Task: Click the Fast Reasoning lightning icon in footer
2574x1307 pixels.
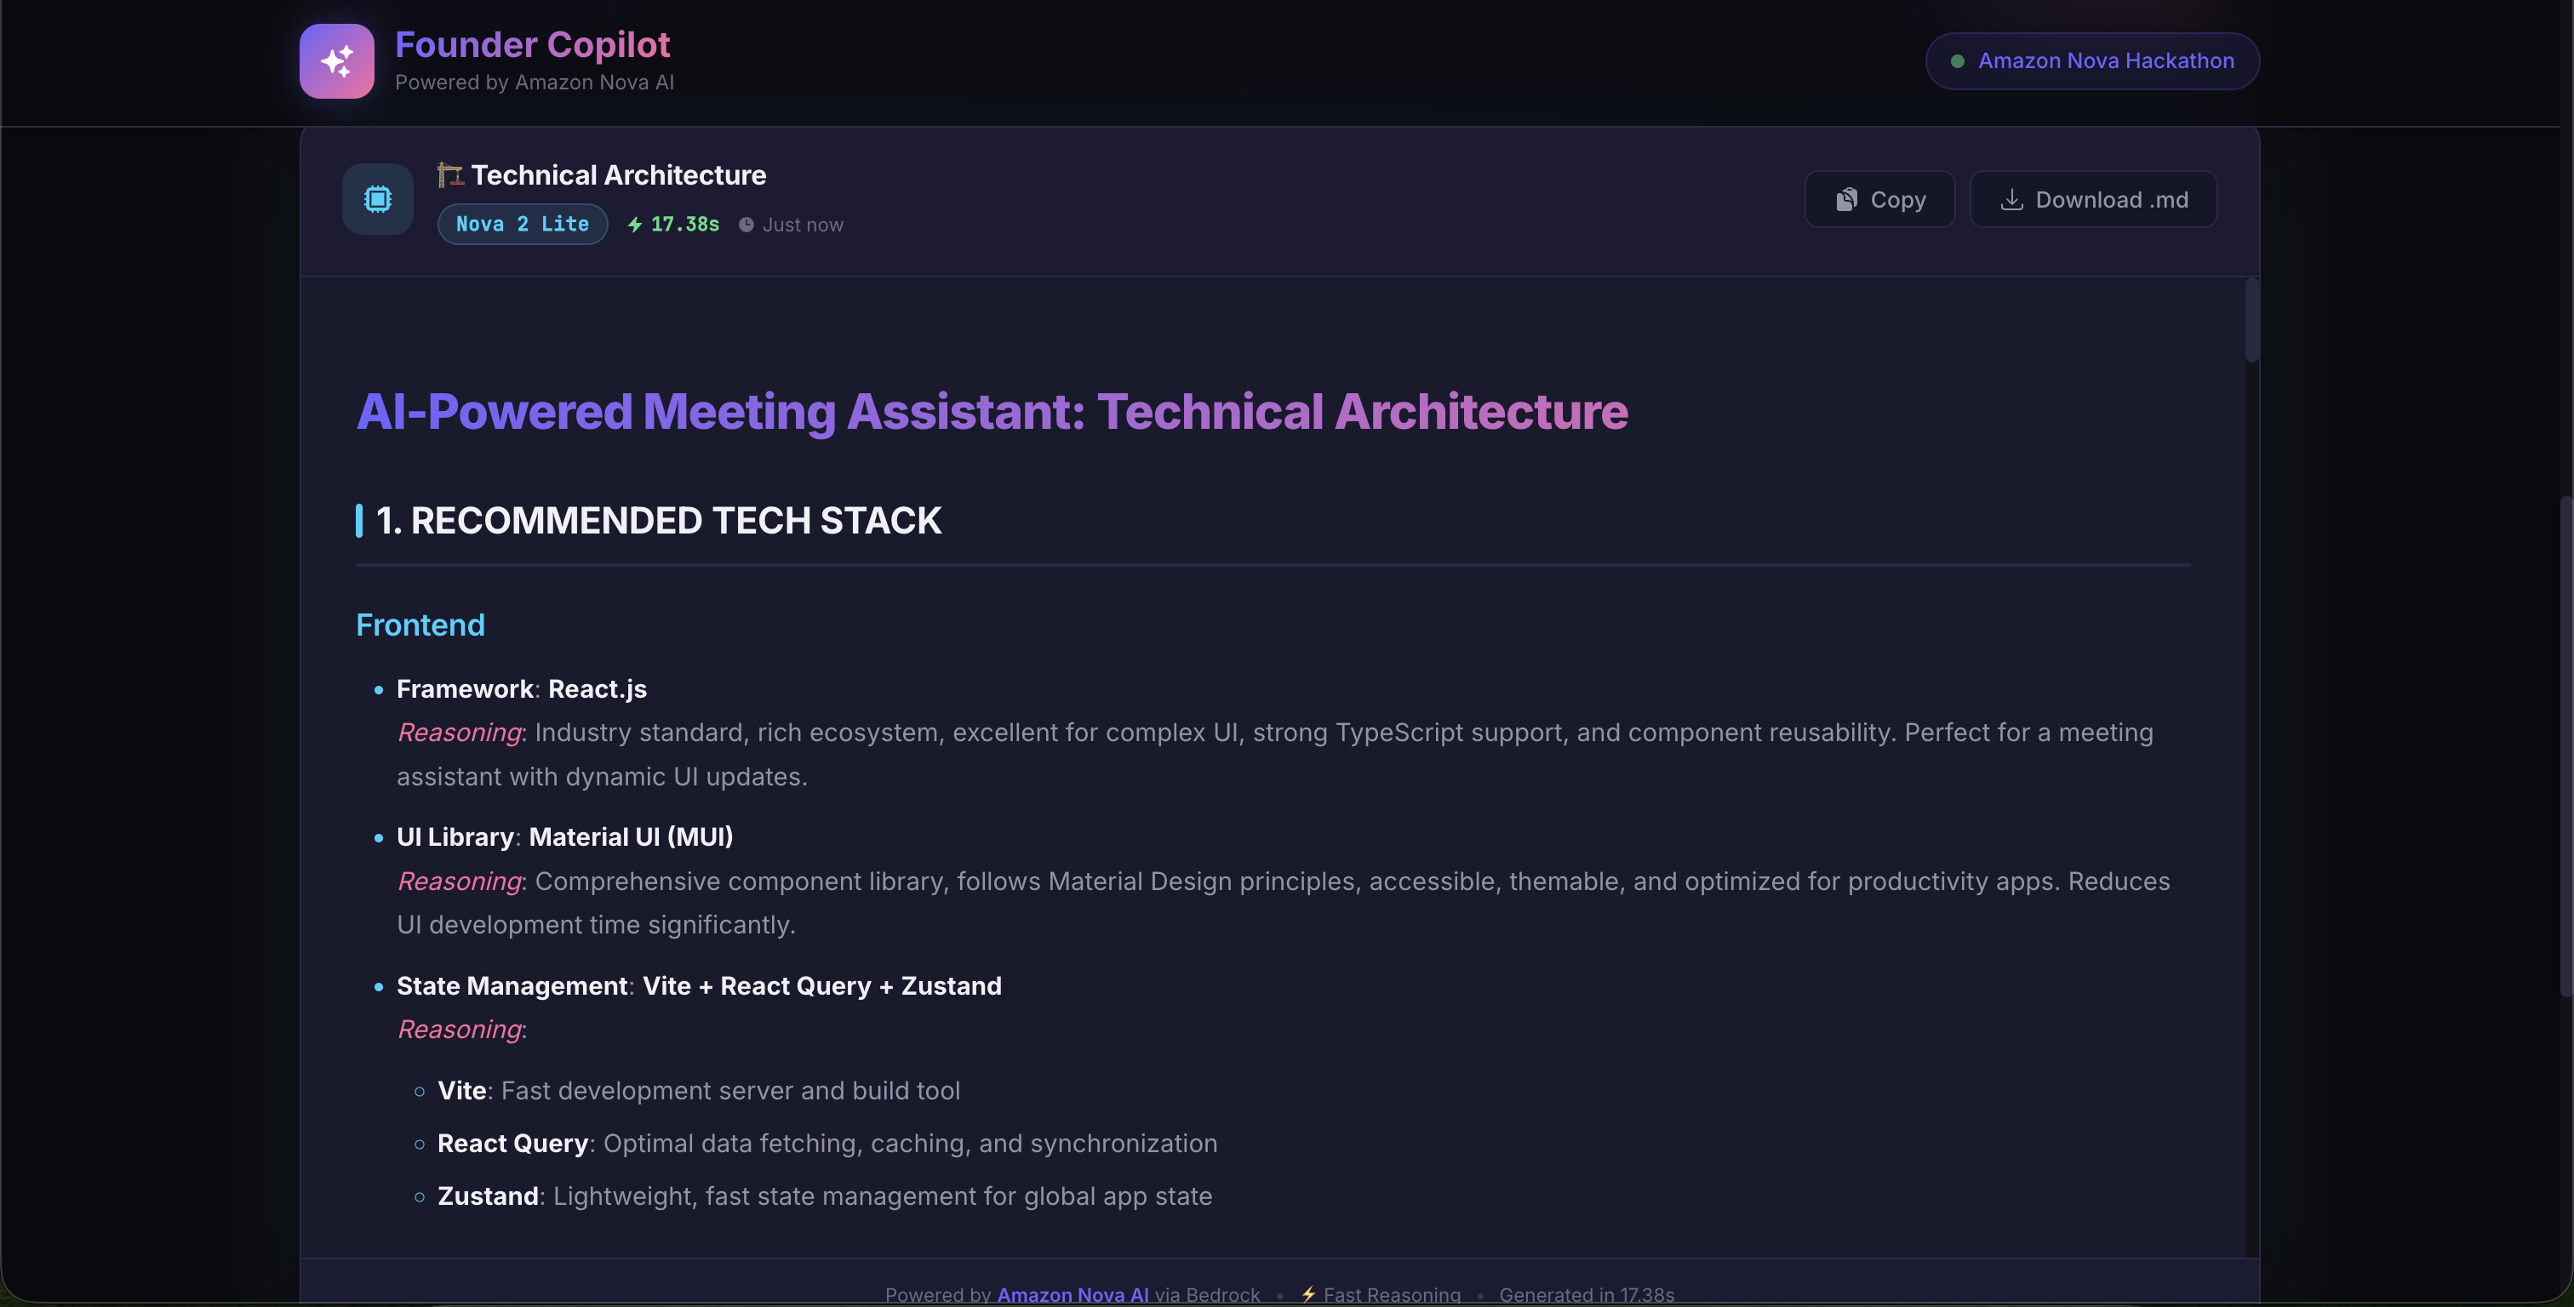Action: coord(1308,1294)
